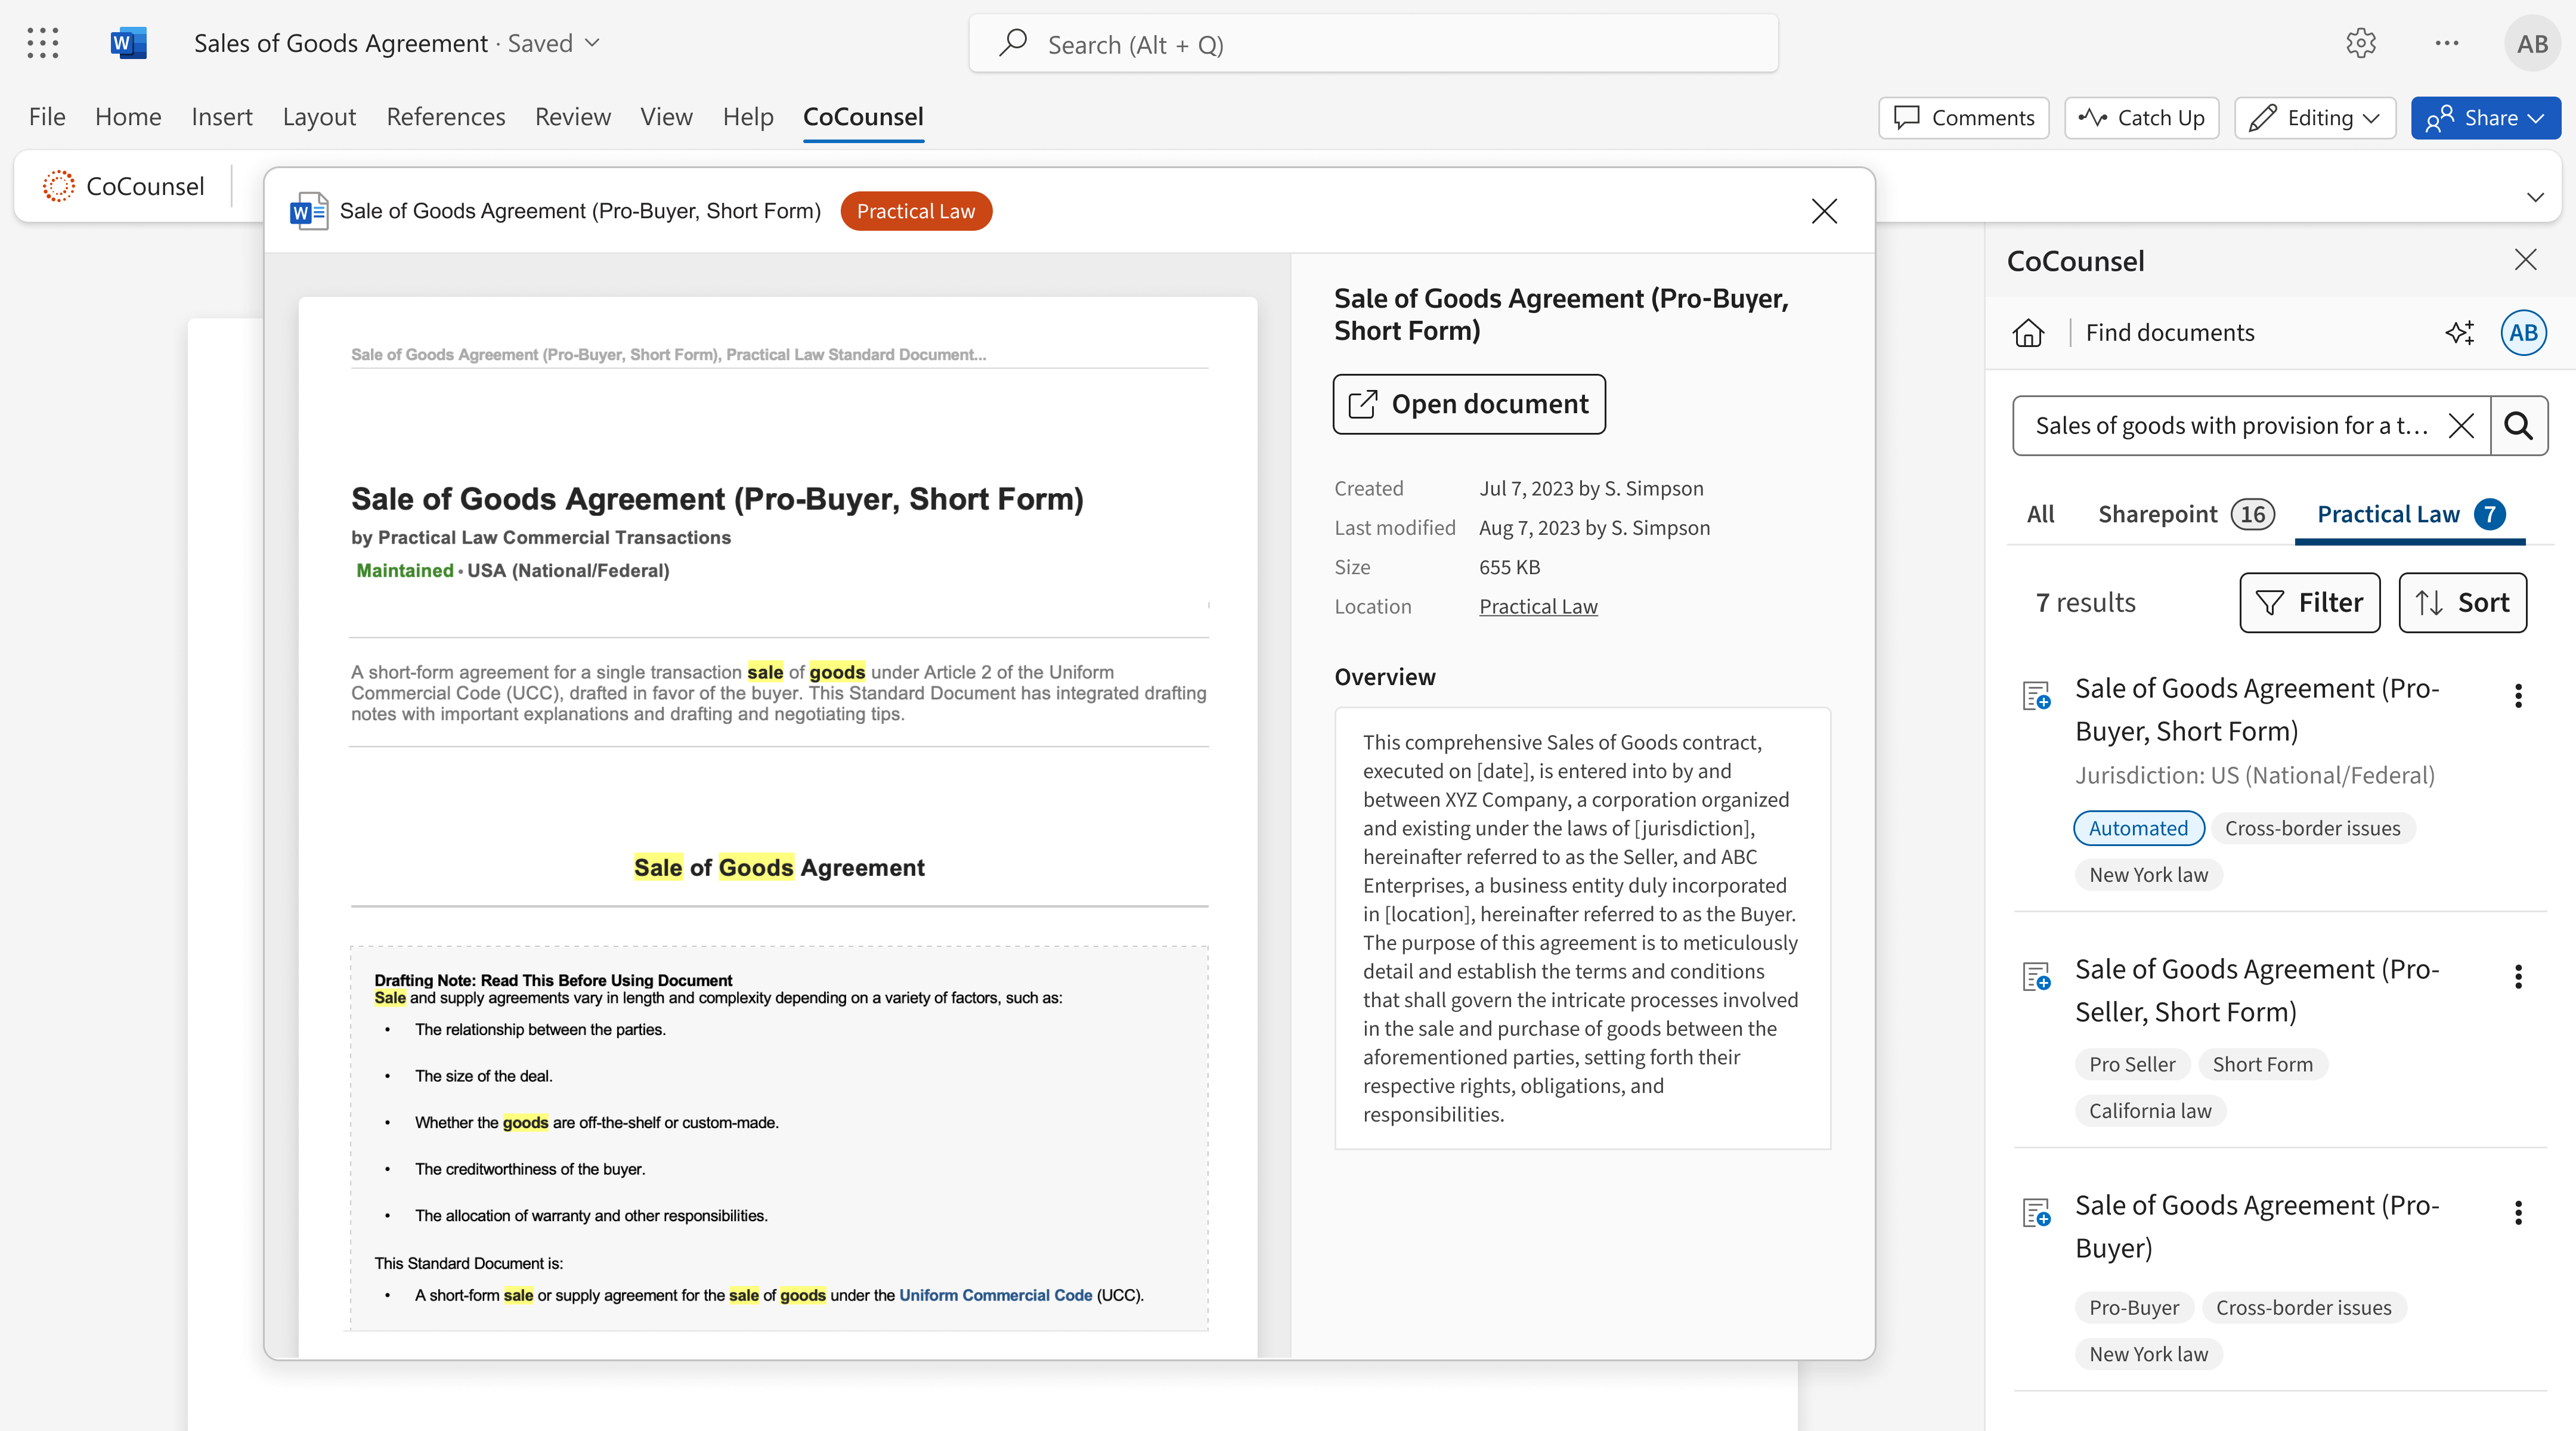Viewport: 2576px width, 1431px height.
Task: Click the document title in the title bar
Action: [341, 43]
